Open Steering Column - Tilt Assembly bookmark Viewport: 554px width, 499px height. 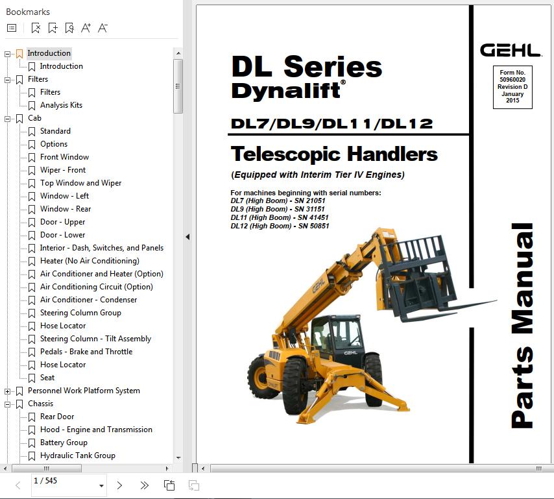(95, 339)
